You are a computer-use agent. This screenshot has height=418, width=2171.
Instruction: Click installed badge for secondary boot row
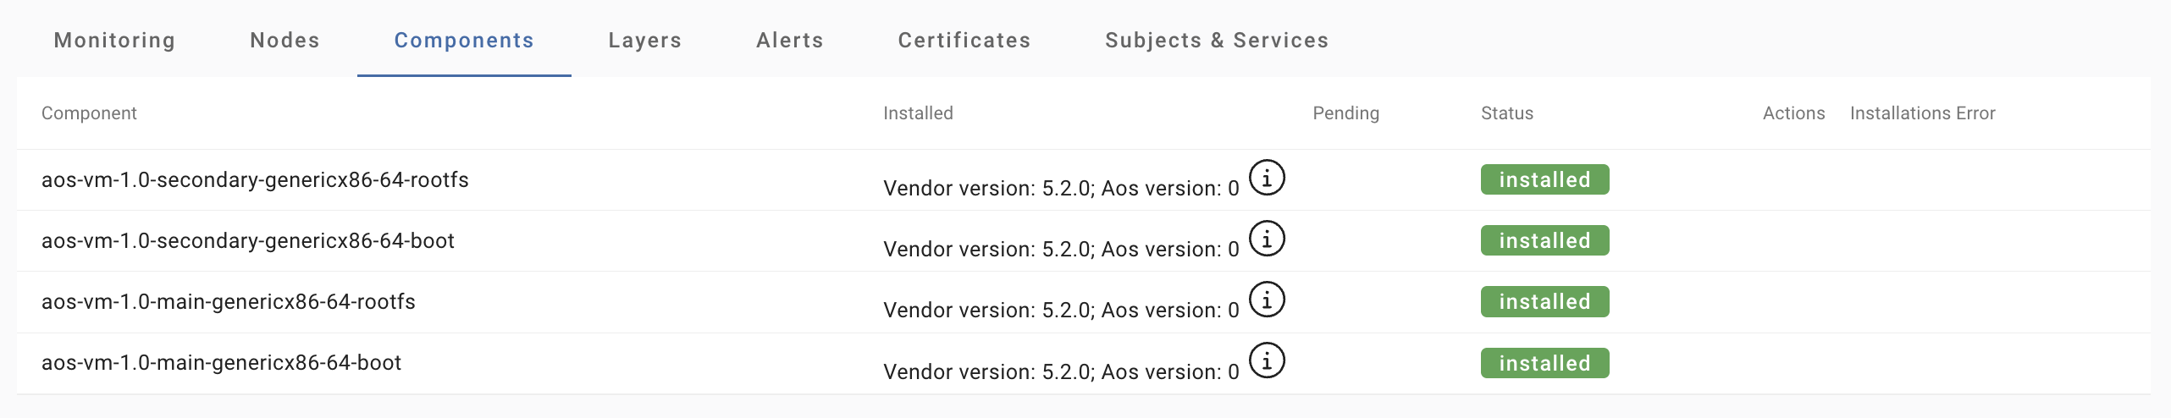click(1544, 240)
